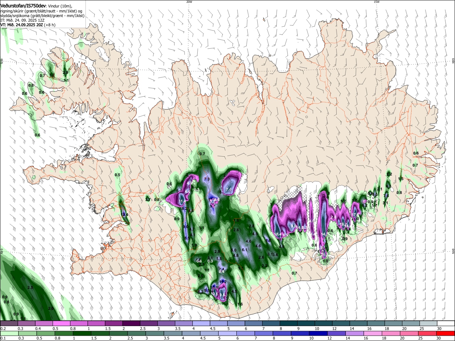Click the 12.4 precipitation value on the map

[125, 215]
